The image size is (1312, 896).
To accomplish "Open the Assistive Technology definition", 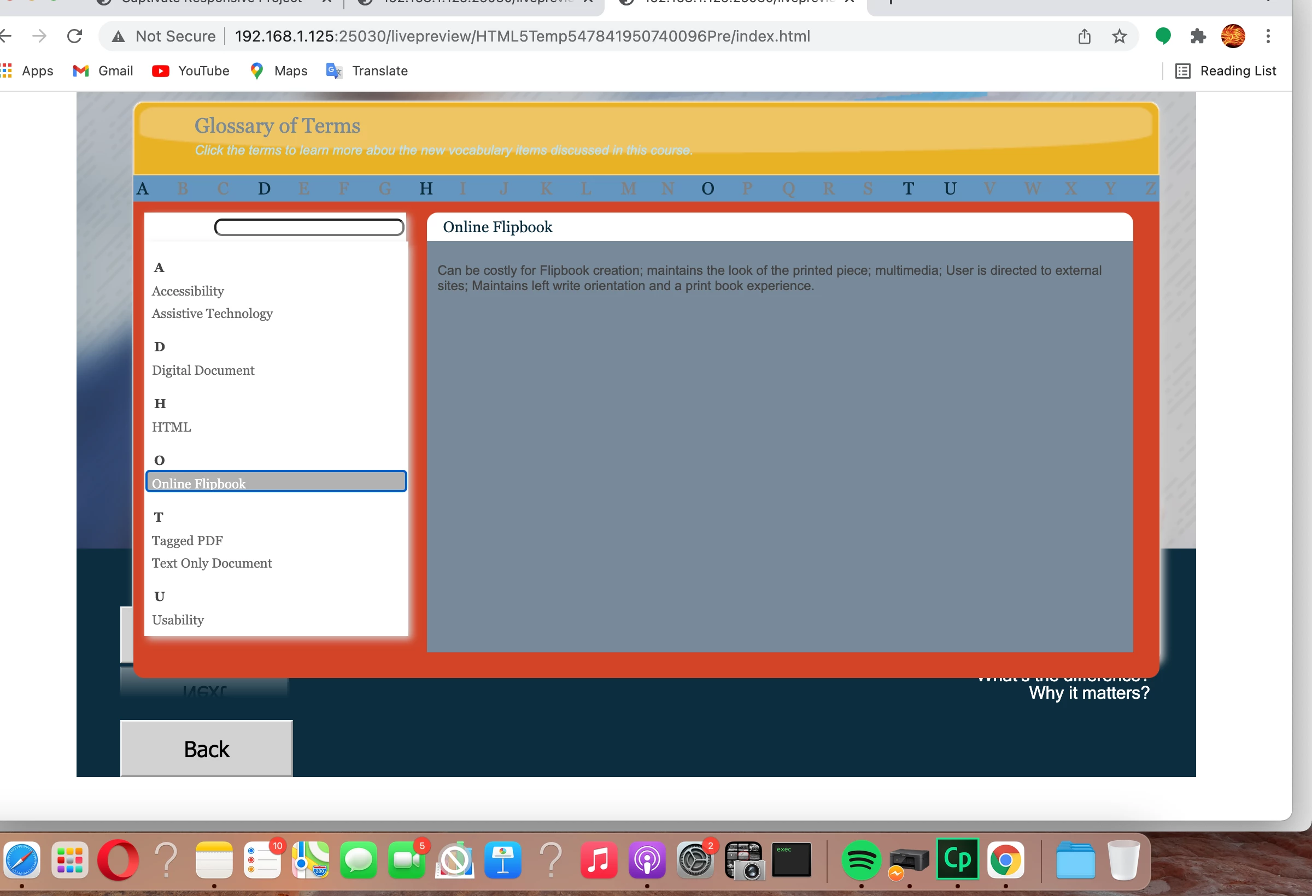I will (212, 314).
